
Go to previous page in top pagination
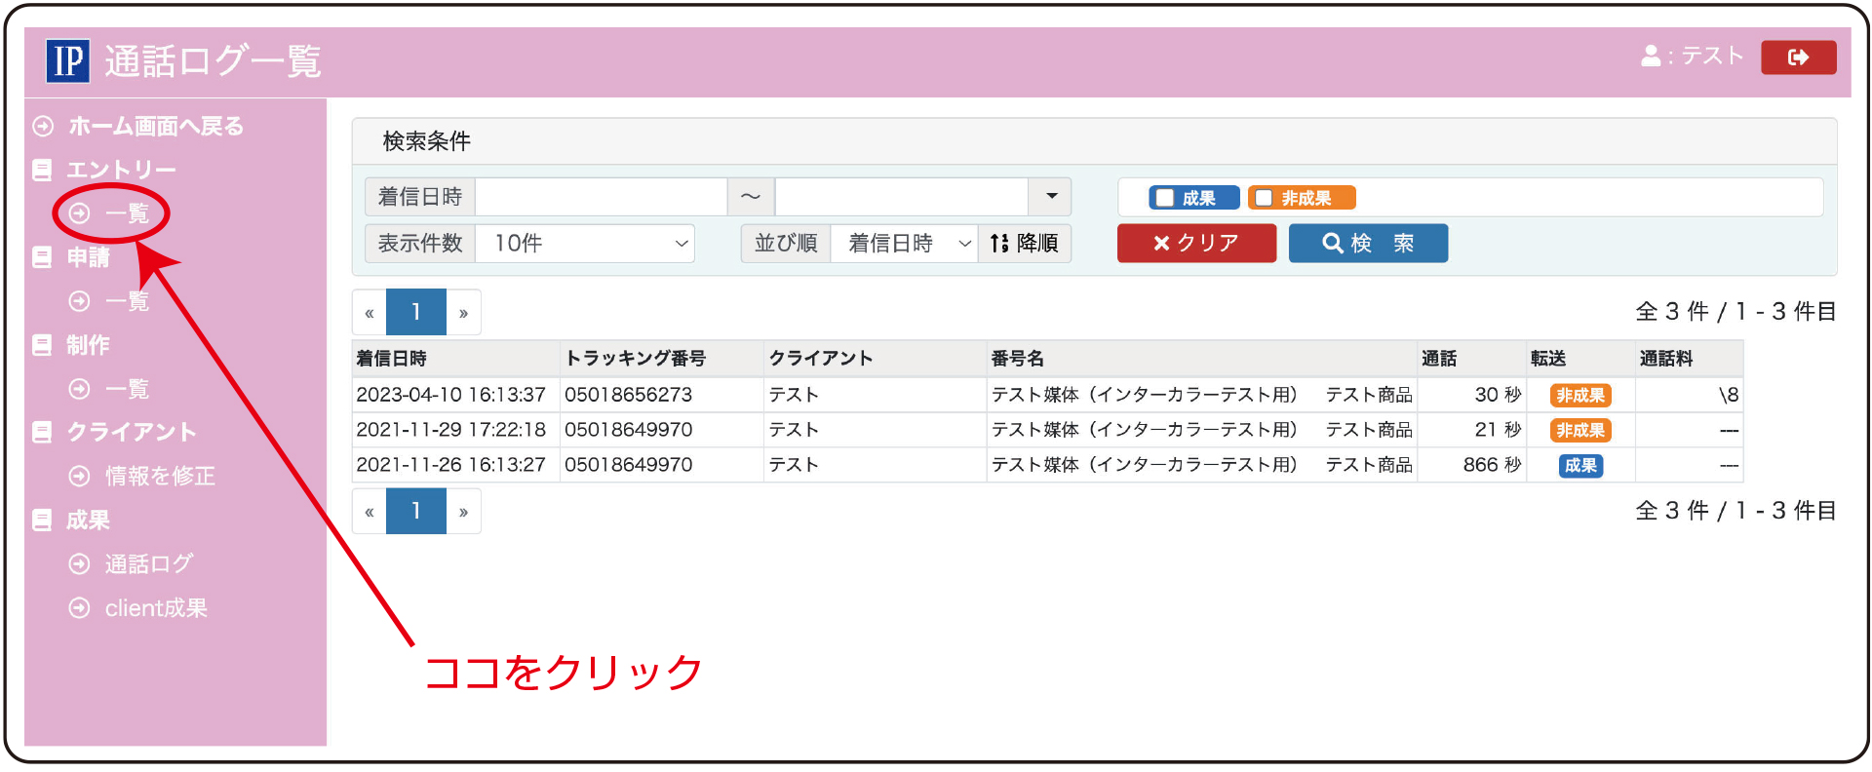click(x=370, y=313)
